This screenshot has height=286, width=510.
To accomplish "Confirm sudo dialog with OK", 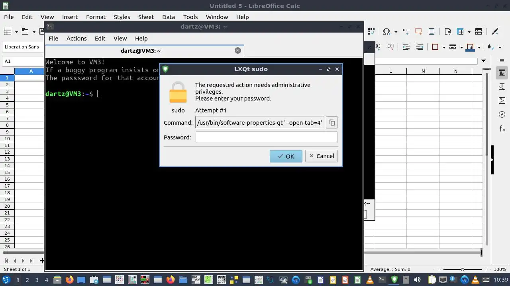I will point(286,156).
